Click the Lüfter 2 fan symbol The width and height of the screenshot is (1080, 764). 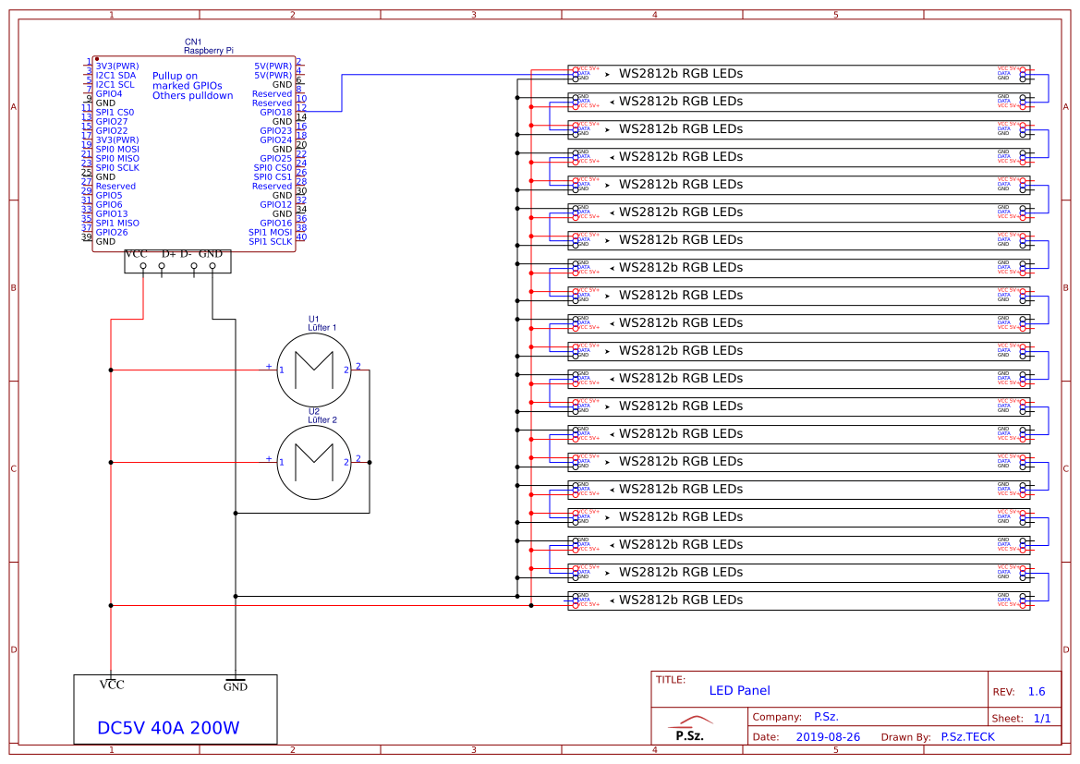click(x=314, y=462)
